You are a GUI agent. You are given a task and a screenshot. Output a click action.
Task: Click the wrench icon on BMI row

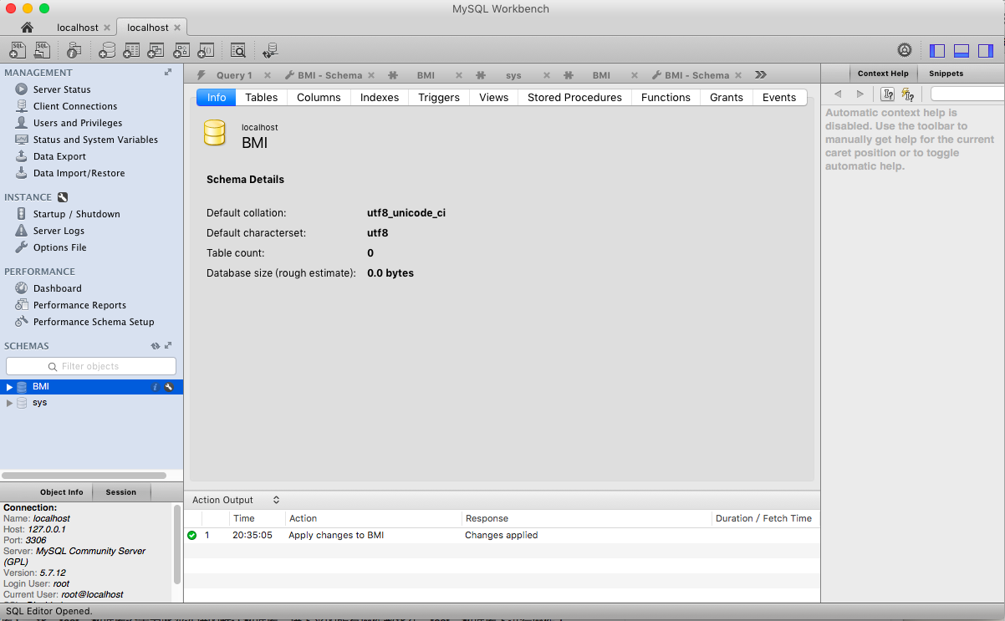(168, 387)
